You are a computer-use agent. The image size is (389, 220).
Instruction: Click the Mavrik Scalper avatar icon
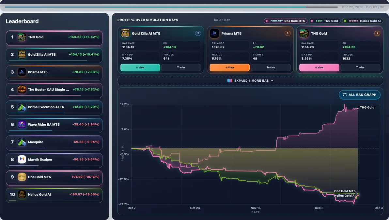click(x=22, y=159)
